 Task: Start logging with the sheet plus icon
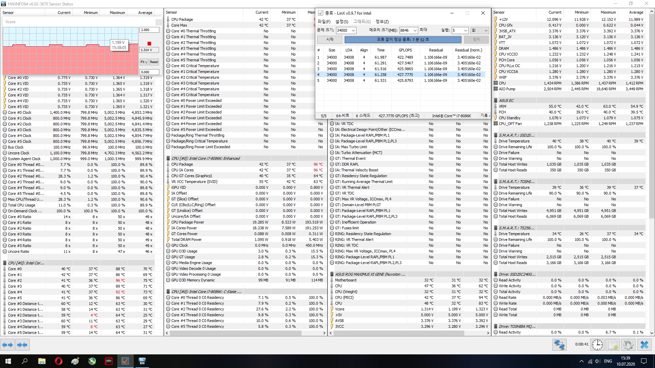(613, 345)
